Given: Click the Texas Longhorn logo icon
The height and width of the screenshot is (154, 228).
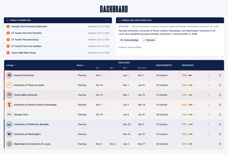Looking at the screenshot, I should tap(9, 85).
